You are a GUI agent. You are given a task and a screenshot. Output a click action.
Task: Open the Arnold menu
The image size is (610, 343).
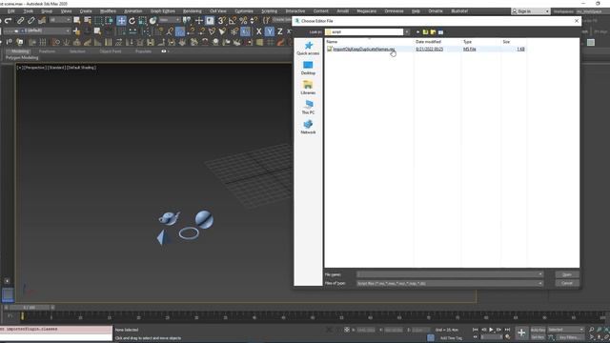coord(342,11)
